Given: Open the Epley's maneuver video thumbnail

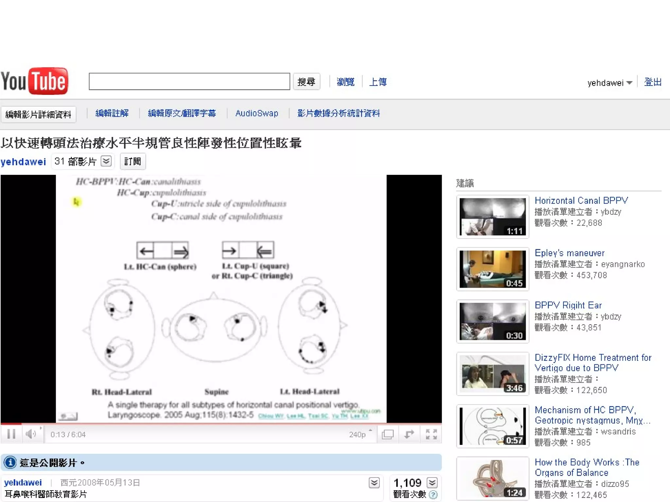Looking at the screenshot, I should click(492, 269).
